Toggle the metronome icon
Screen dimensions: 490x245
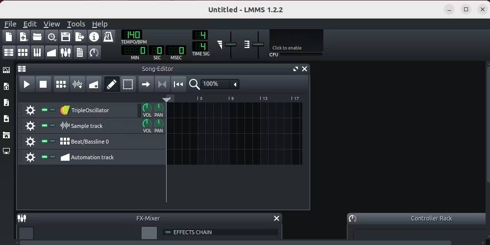coord(108,37)
